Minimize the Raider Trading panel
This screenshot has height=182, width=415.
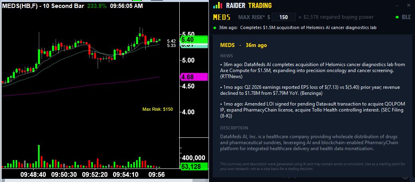397,5
